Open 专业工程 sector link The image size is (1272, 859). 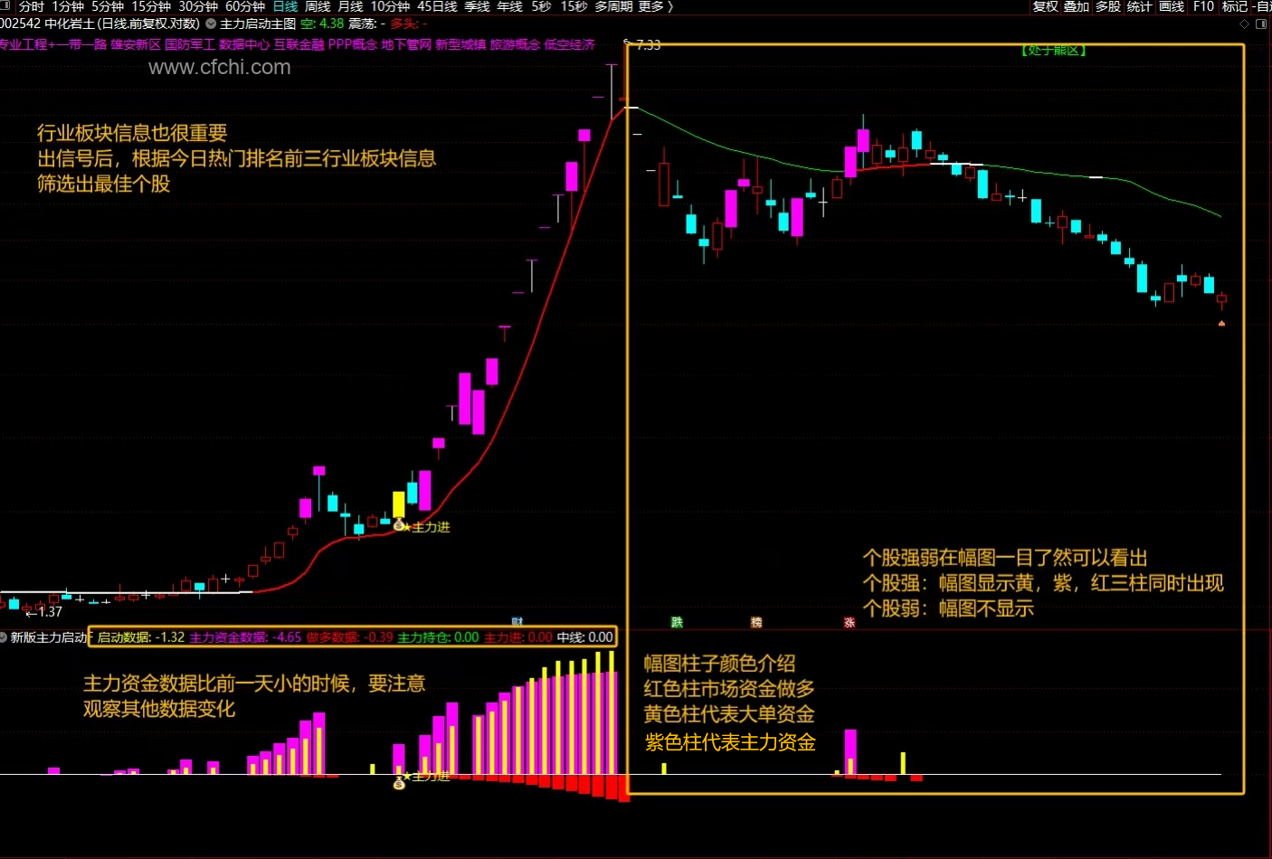(x=24, y=44)
